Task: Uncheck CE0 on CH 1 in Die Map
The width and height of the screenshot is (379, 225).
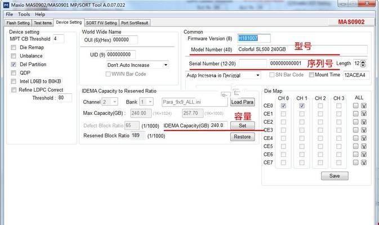Action: coord(302,106)
